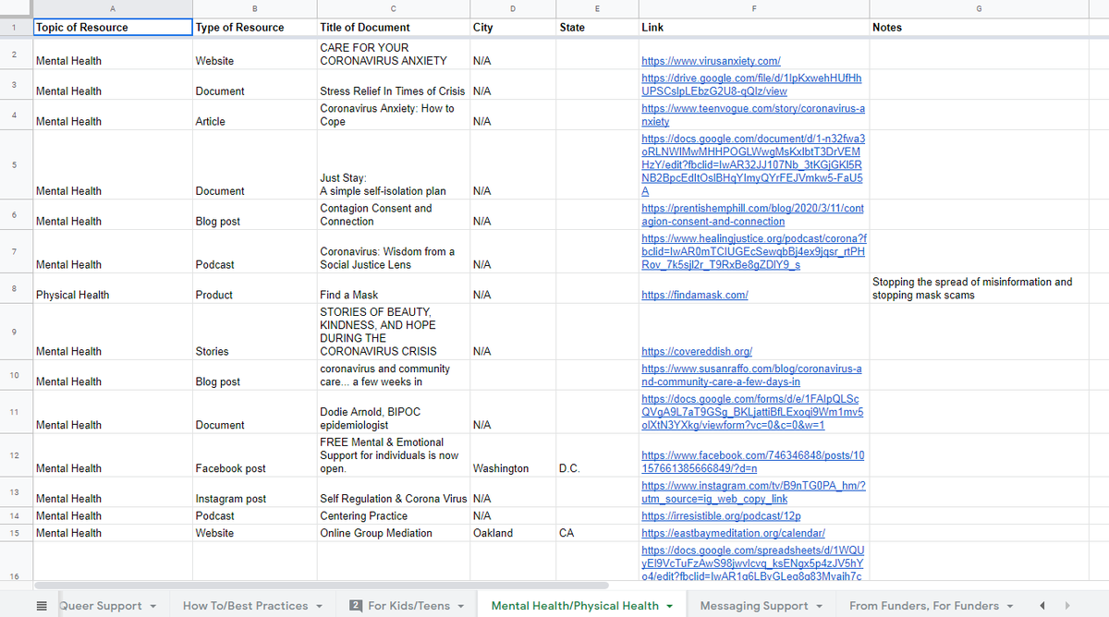Image resolution: width=1109 pixels, height=617 pixels.
Task: Select the 'D.C.' state cell
Action: [x=597, y=455]
